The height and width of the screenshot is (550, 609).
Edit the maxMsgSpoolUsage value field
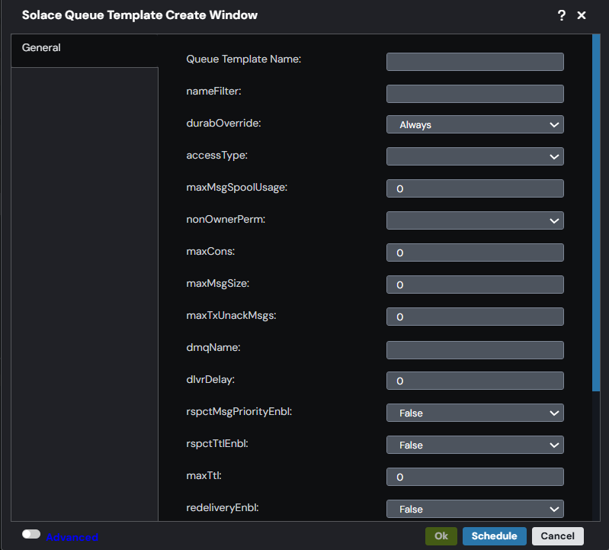[x=475, y=188]
